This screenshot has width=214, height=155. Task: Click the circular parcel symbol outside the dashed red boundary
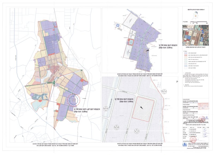(x=164, y=91)
